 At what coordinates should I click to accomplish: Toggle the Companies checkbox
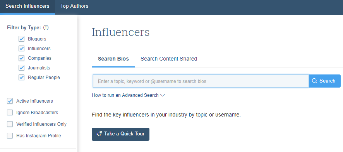click(21, 58)
